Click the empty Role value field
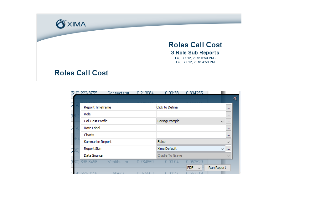Image resolution: width=320 pixels, height=212 pixels. [191, 114]
